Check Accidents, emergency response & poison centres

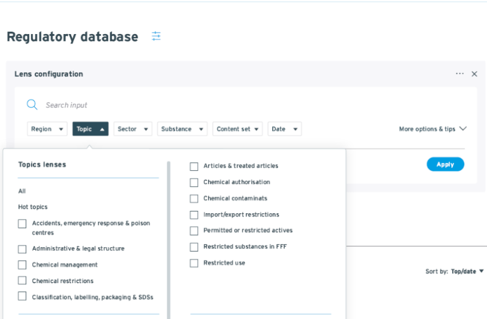[22, 224]
